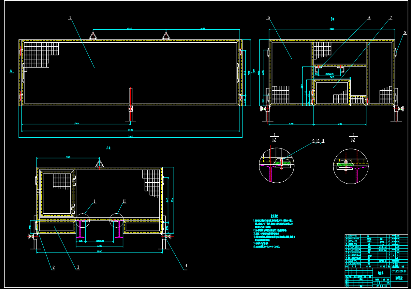This screenshot has width=411, height=289.
Task: Pick the part callout number 3
Action: [78, 267]
